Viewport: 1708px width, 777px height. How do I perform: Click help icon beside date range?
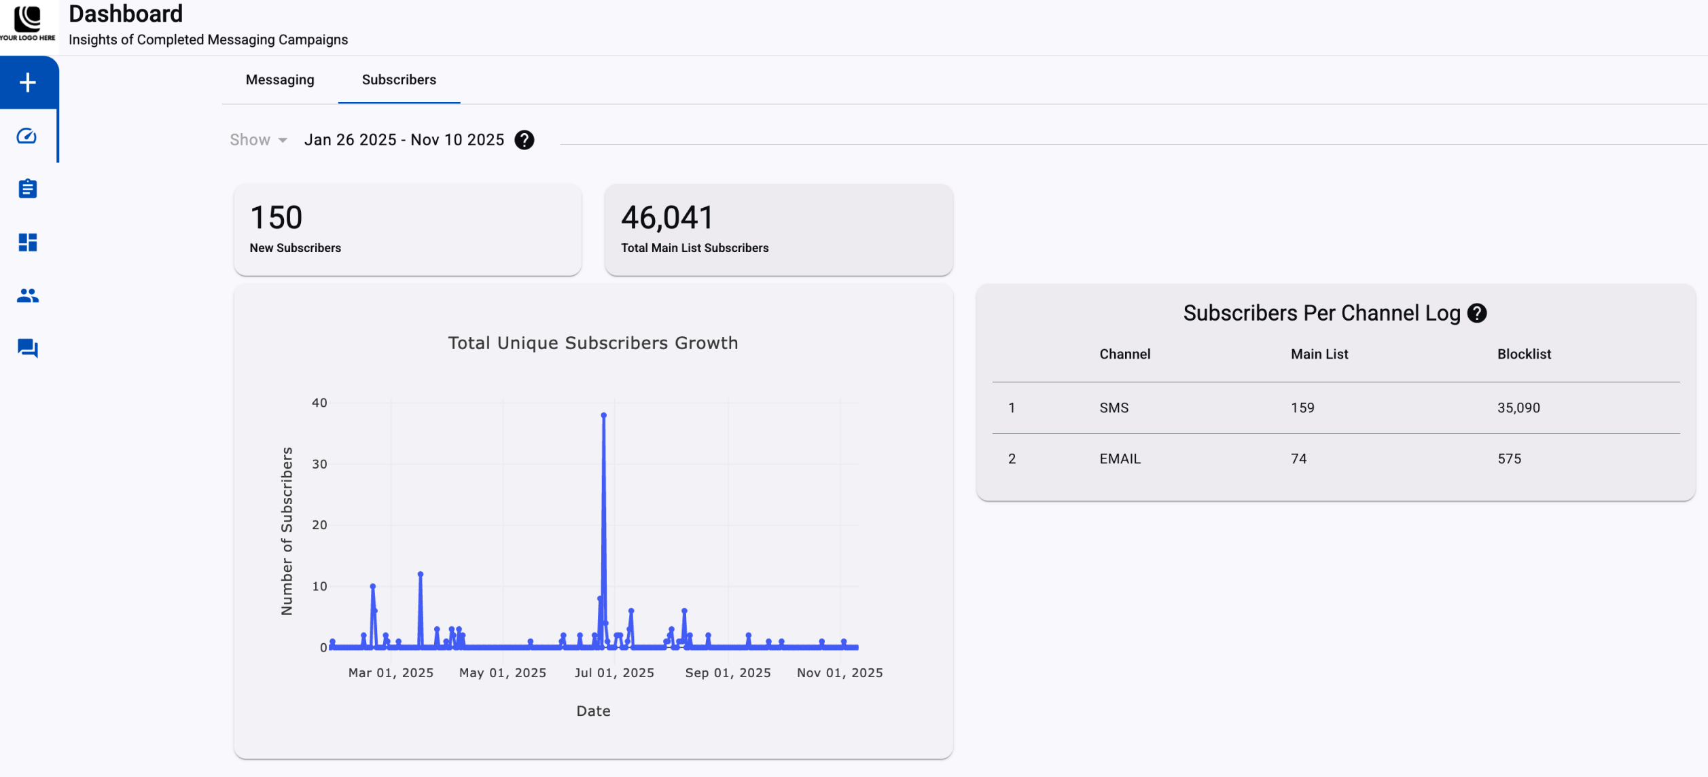tap(524, 140)
